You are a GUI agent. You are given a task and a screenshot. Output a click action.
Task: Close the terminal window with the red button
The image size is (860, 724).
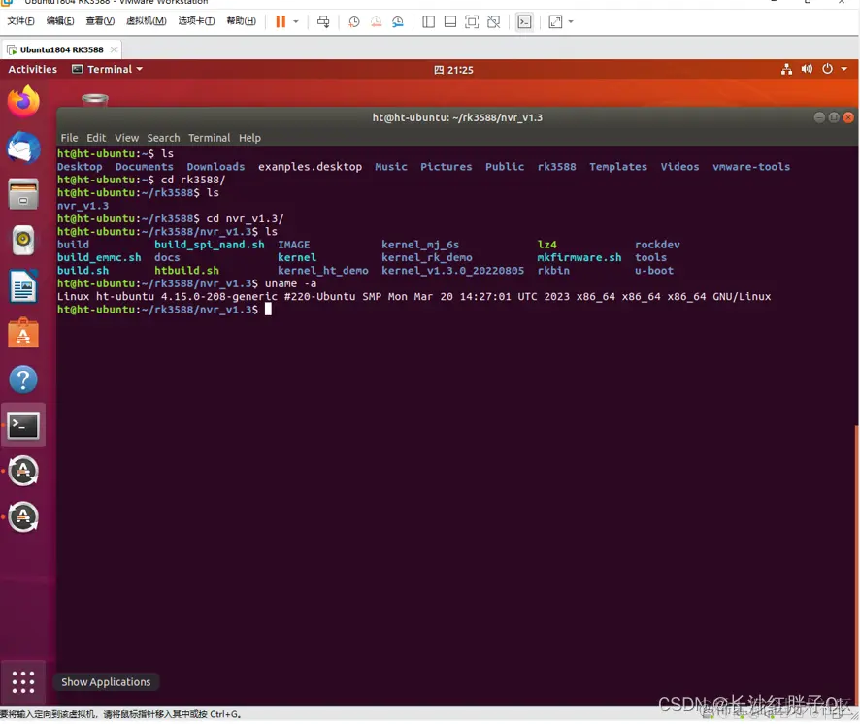click(848, 117)
